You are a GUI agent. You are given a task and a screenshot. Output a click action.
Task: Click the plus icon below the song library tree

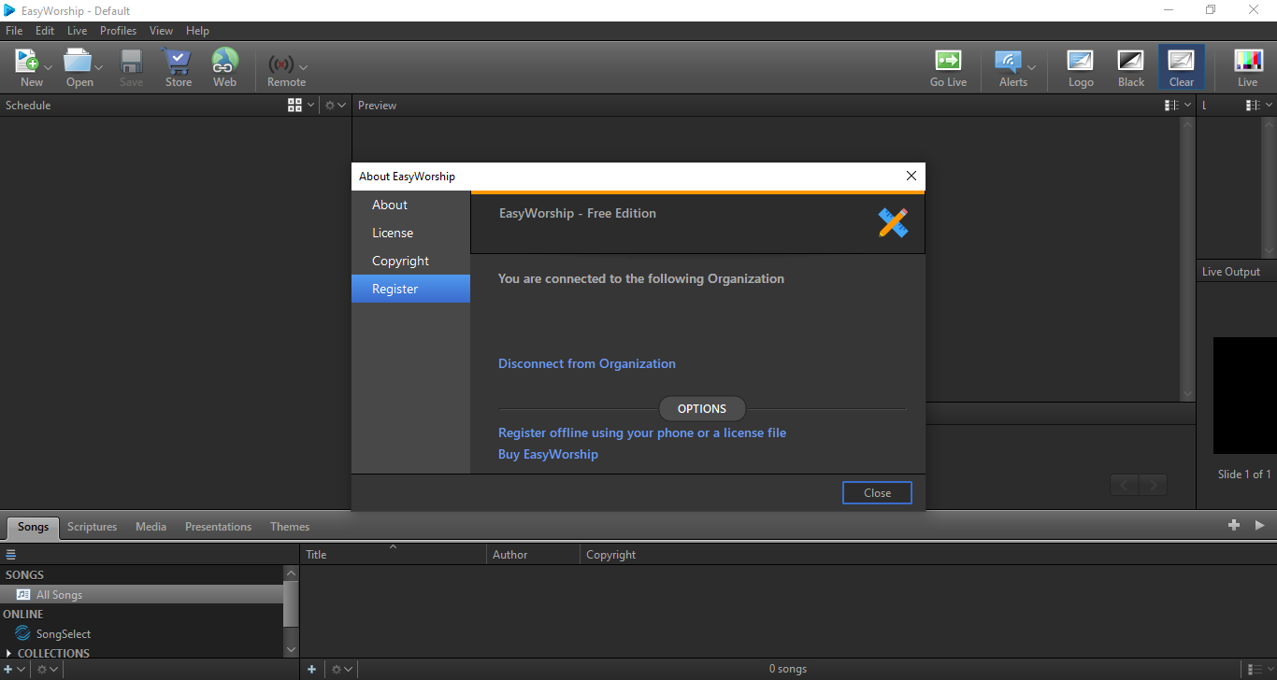[x=8, y=669]
